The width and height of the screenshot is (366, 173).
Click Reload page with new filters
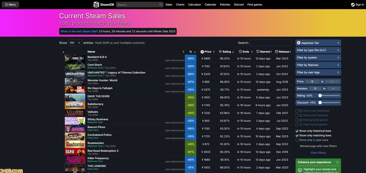(318, 146)
